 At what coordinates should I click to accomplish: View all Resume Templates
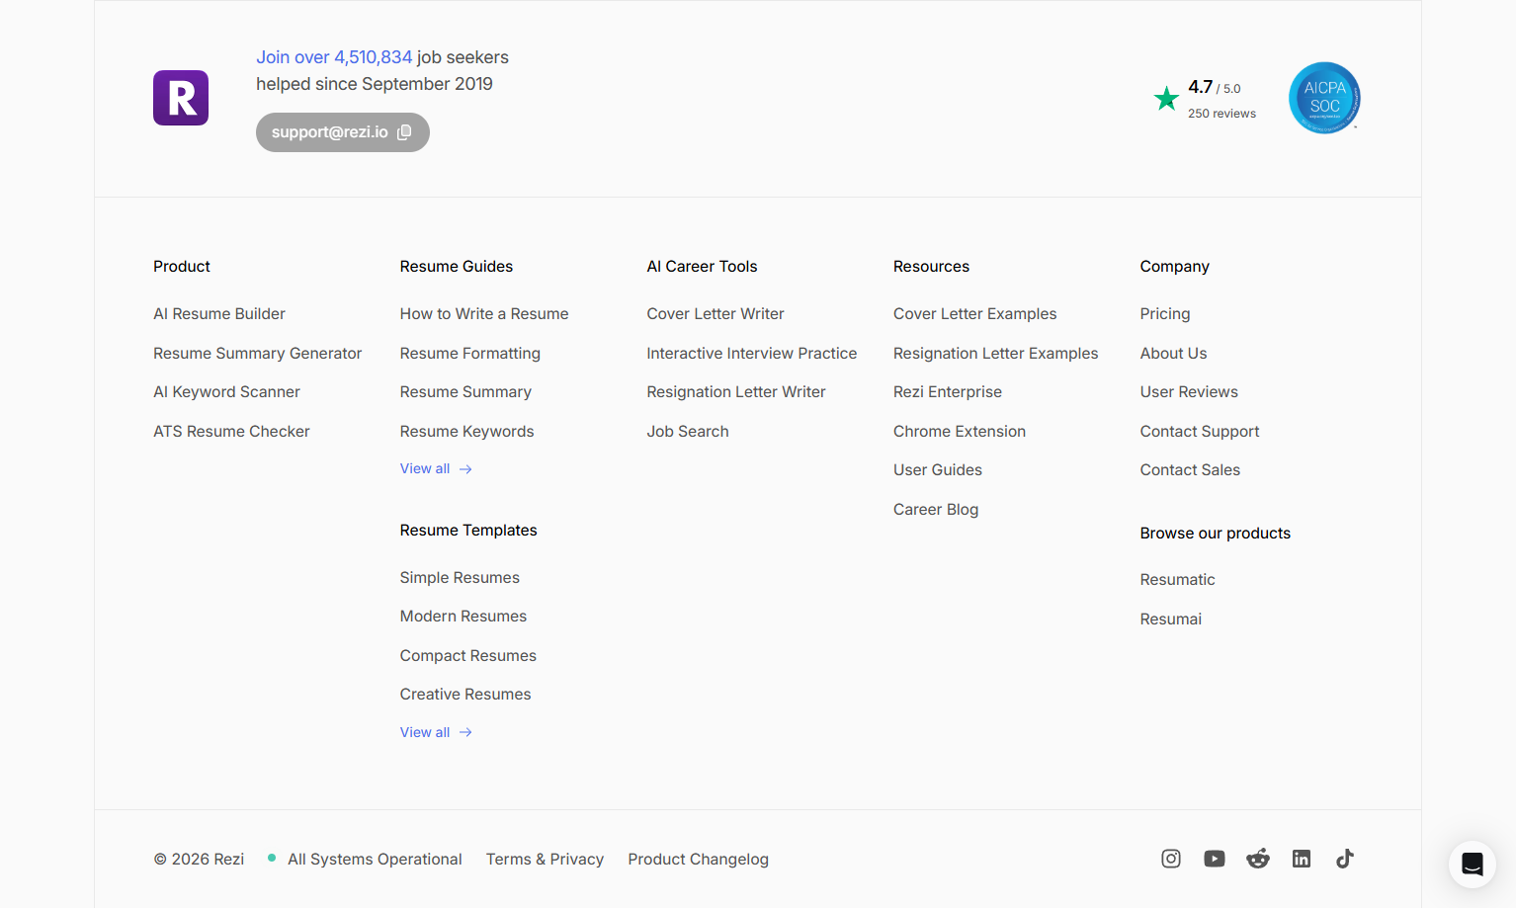(x=436, y=732)
